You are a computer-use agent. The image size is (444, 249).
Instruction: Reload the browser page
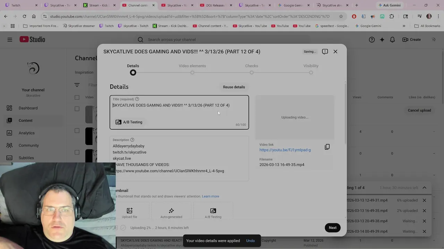tap(24, 16)
